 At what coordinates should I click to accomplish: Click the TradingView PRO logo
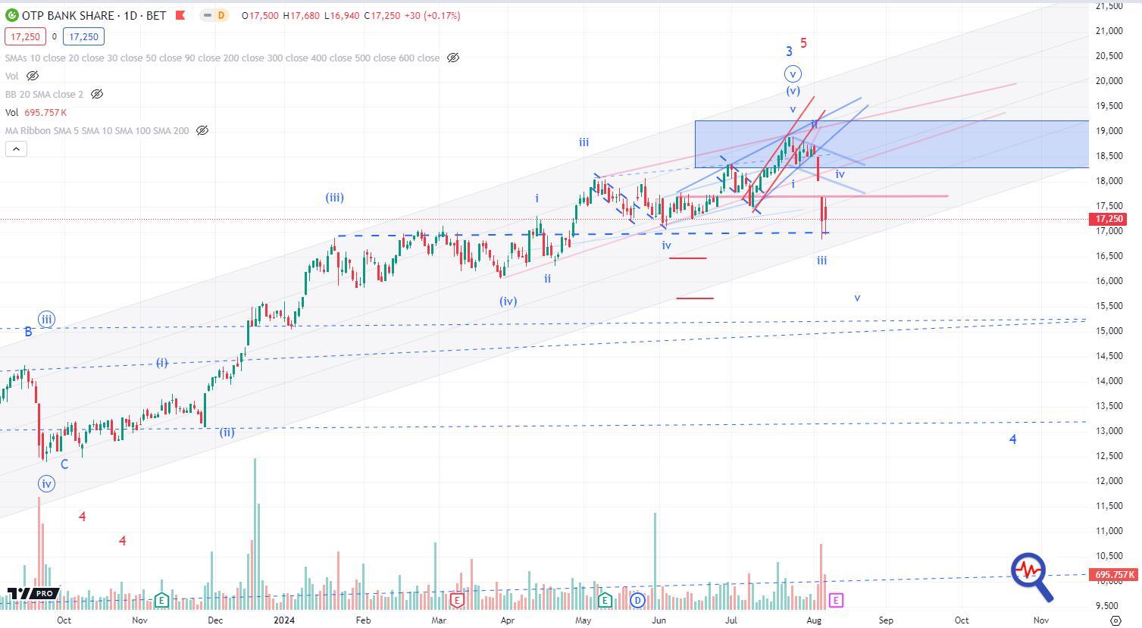coord(33,593)
